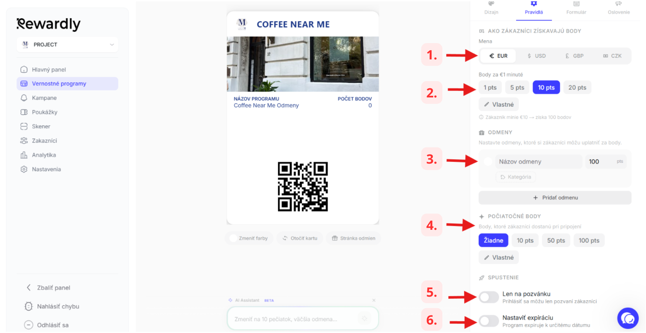Click the Analytika bar chart icon
Viewport: 646px width, 333px height.
pyautogui.click(x=24, y=155)
